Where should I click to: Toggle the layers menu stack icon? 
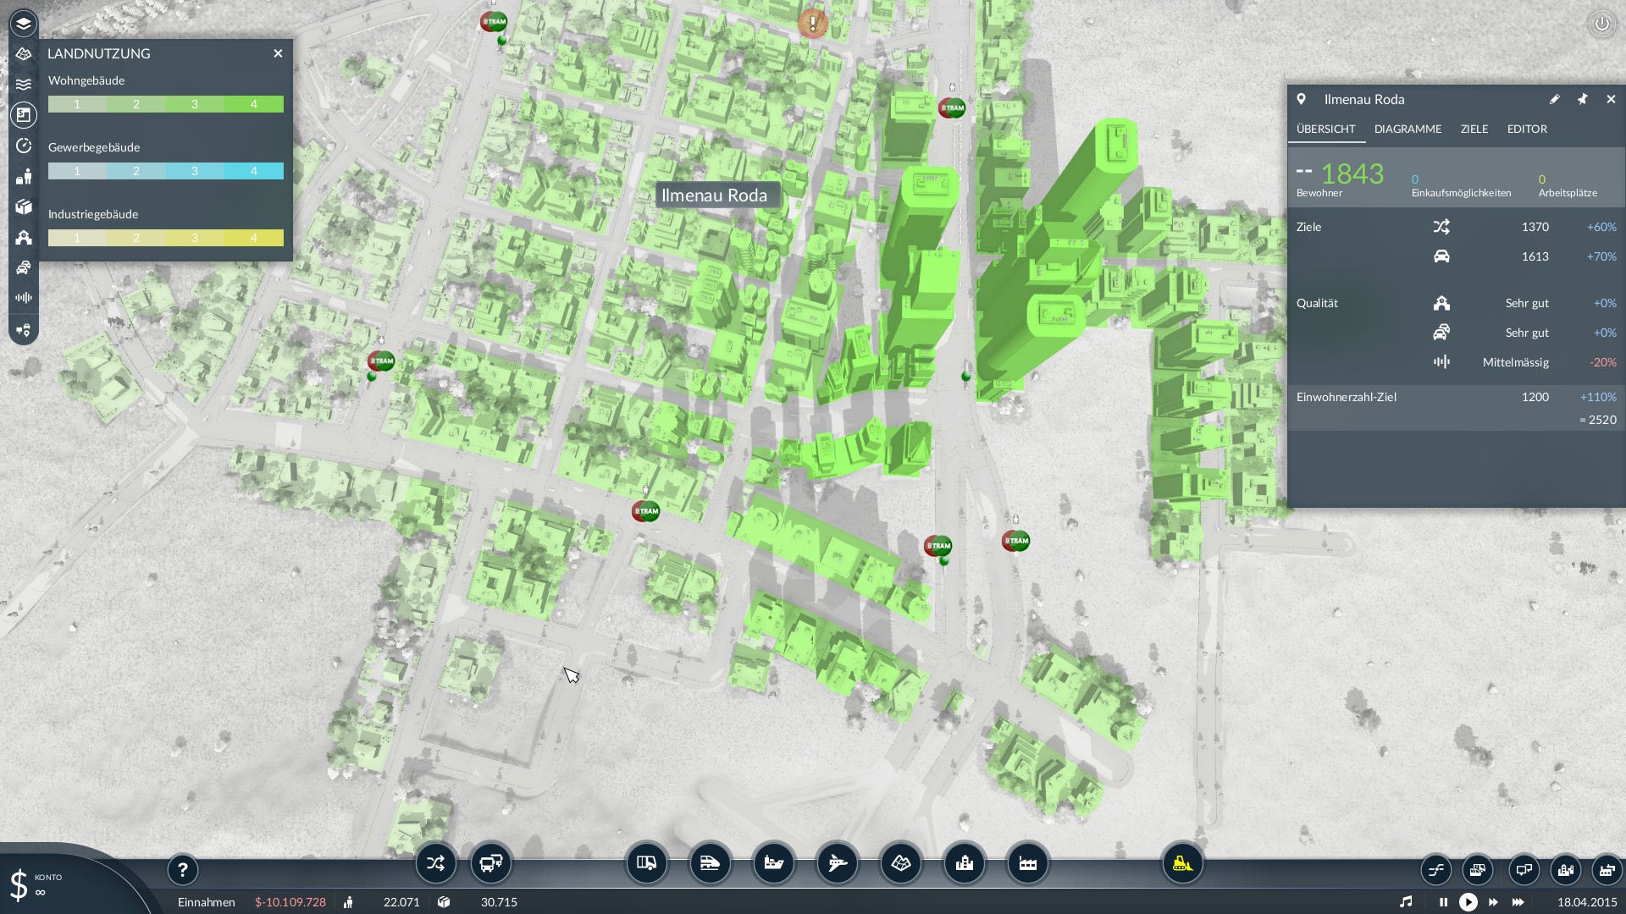pyautogui.click(x=24, y=23)
